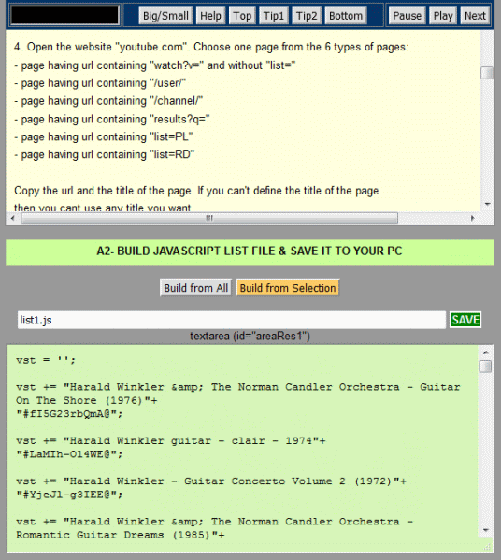Click the line "vst = '';"
This screenshot has width=501, height=560.
point(46,360)
